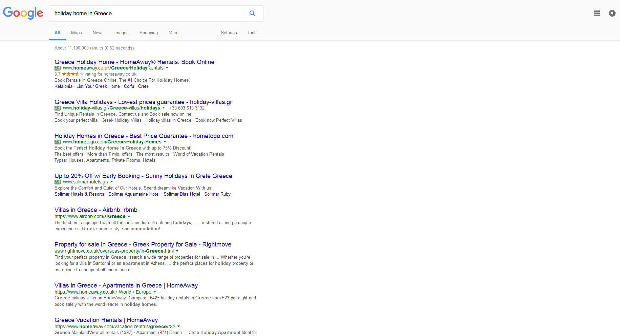Viewport: 620px width, 336px height.
Task: Click the Ad badge for solimarhotels.gr
Action: (x=58, y=182)
